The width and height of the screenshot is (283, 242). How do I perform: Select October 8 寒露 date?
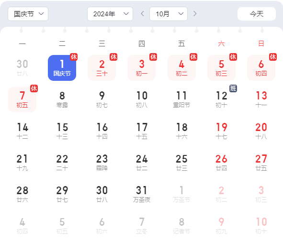click(x=62, y=99)
